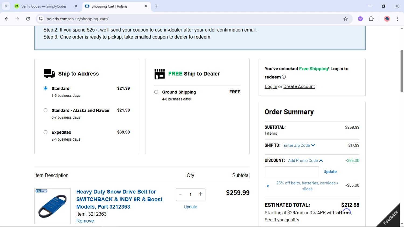Open a new browser tab

157,6
